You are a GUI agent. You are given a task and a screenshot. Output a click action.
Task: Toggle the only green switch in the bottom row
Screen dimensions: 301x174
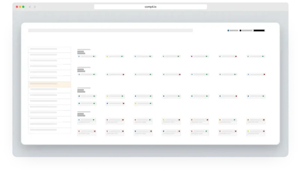coord(206,131)
